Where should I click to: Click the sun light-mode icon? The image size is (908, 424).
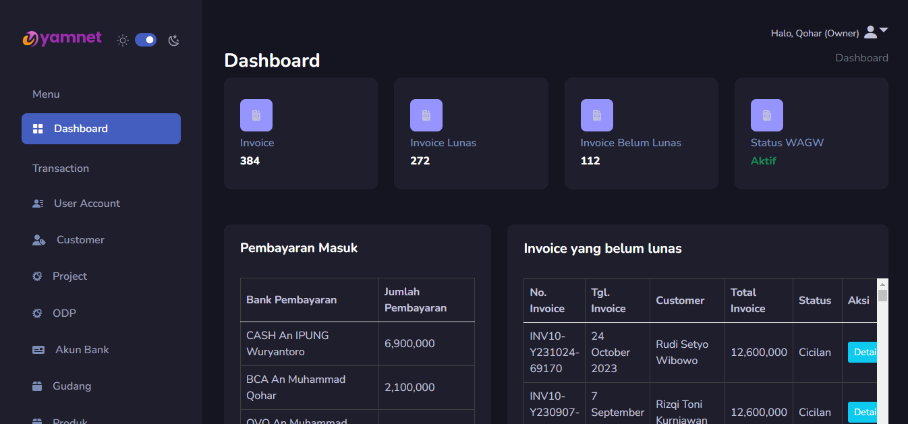(122, 40)
